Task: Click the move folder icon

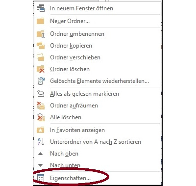Action: [41, 57]
